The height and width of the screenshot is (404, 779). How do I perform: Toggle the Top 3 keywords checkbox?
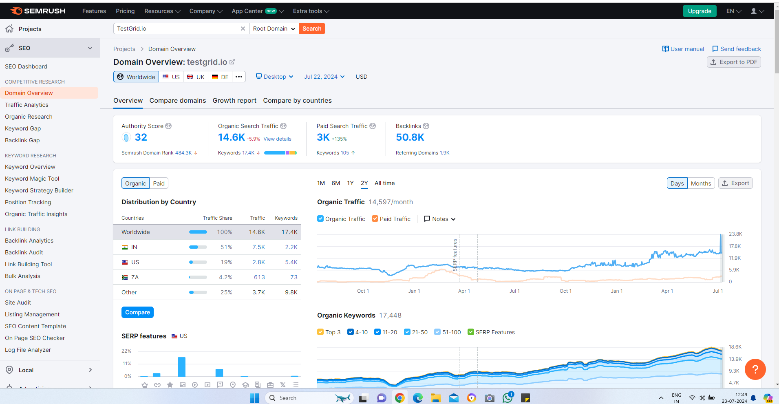pyautogui.click(x=320, y=332)
